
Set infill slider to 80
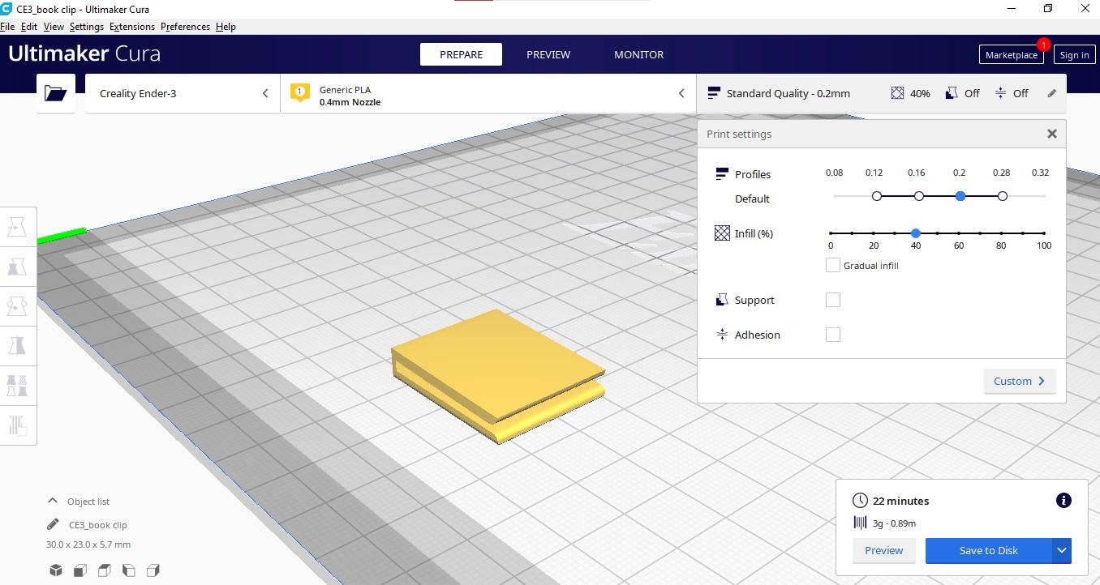pos(1001,233)
